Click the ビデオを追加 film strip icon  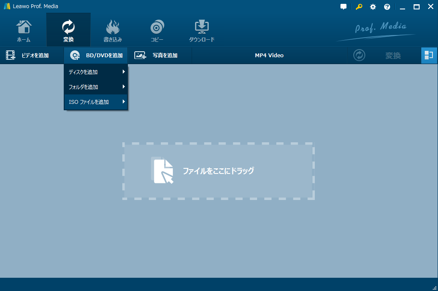click(10, 55)
